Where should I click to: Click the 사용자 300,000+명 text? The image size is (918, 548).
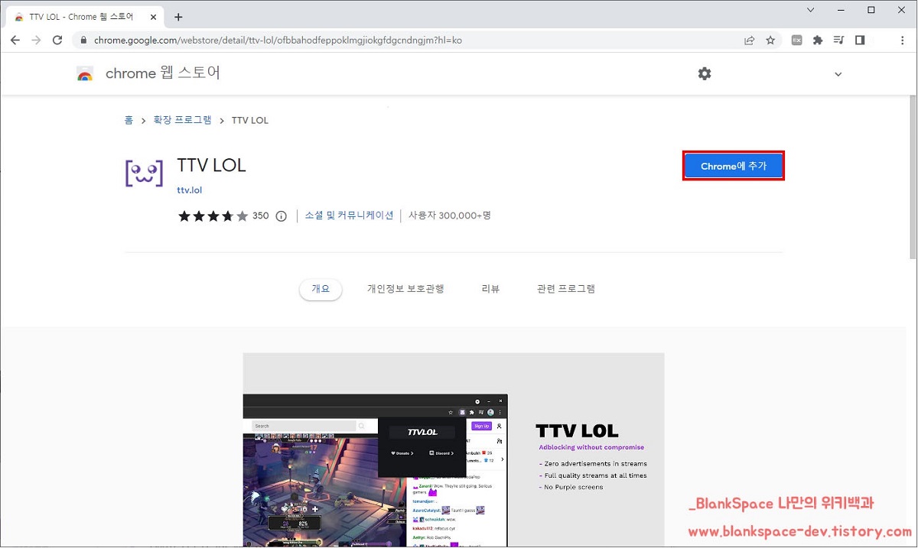pos(450,216)
